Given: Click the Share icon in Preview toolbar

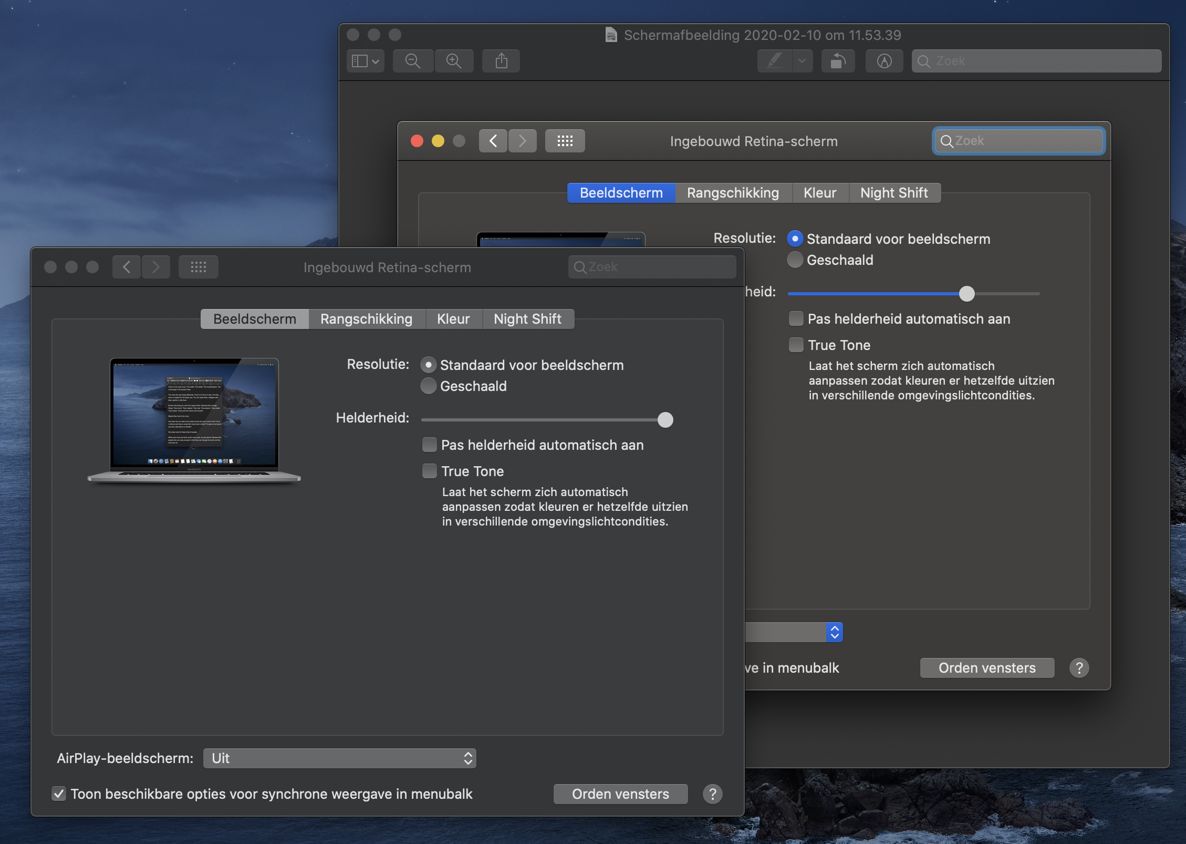Looking at the screenshot, I should point(501,61).
